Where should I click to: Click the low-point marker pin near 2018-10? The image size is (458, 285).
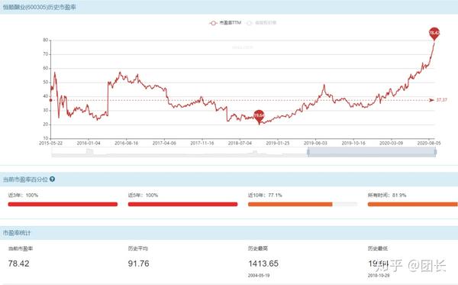tap(259, 117)
